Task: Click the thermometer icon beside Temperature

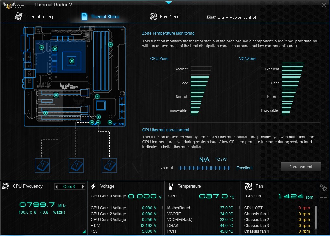Action: 171,186
